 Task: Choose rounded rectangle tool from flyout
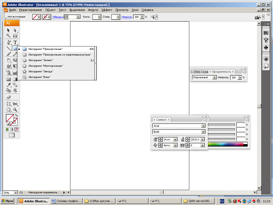tap(56, 55)
